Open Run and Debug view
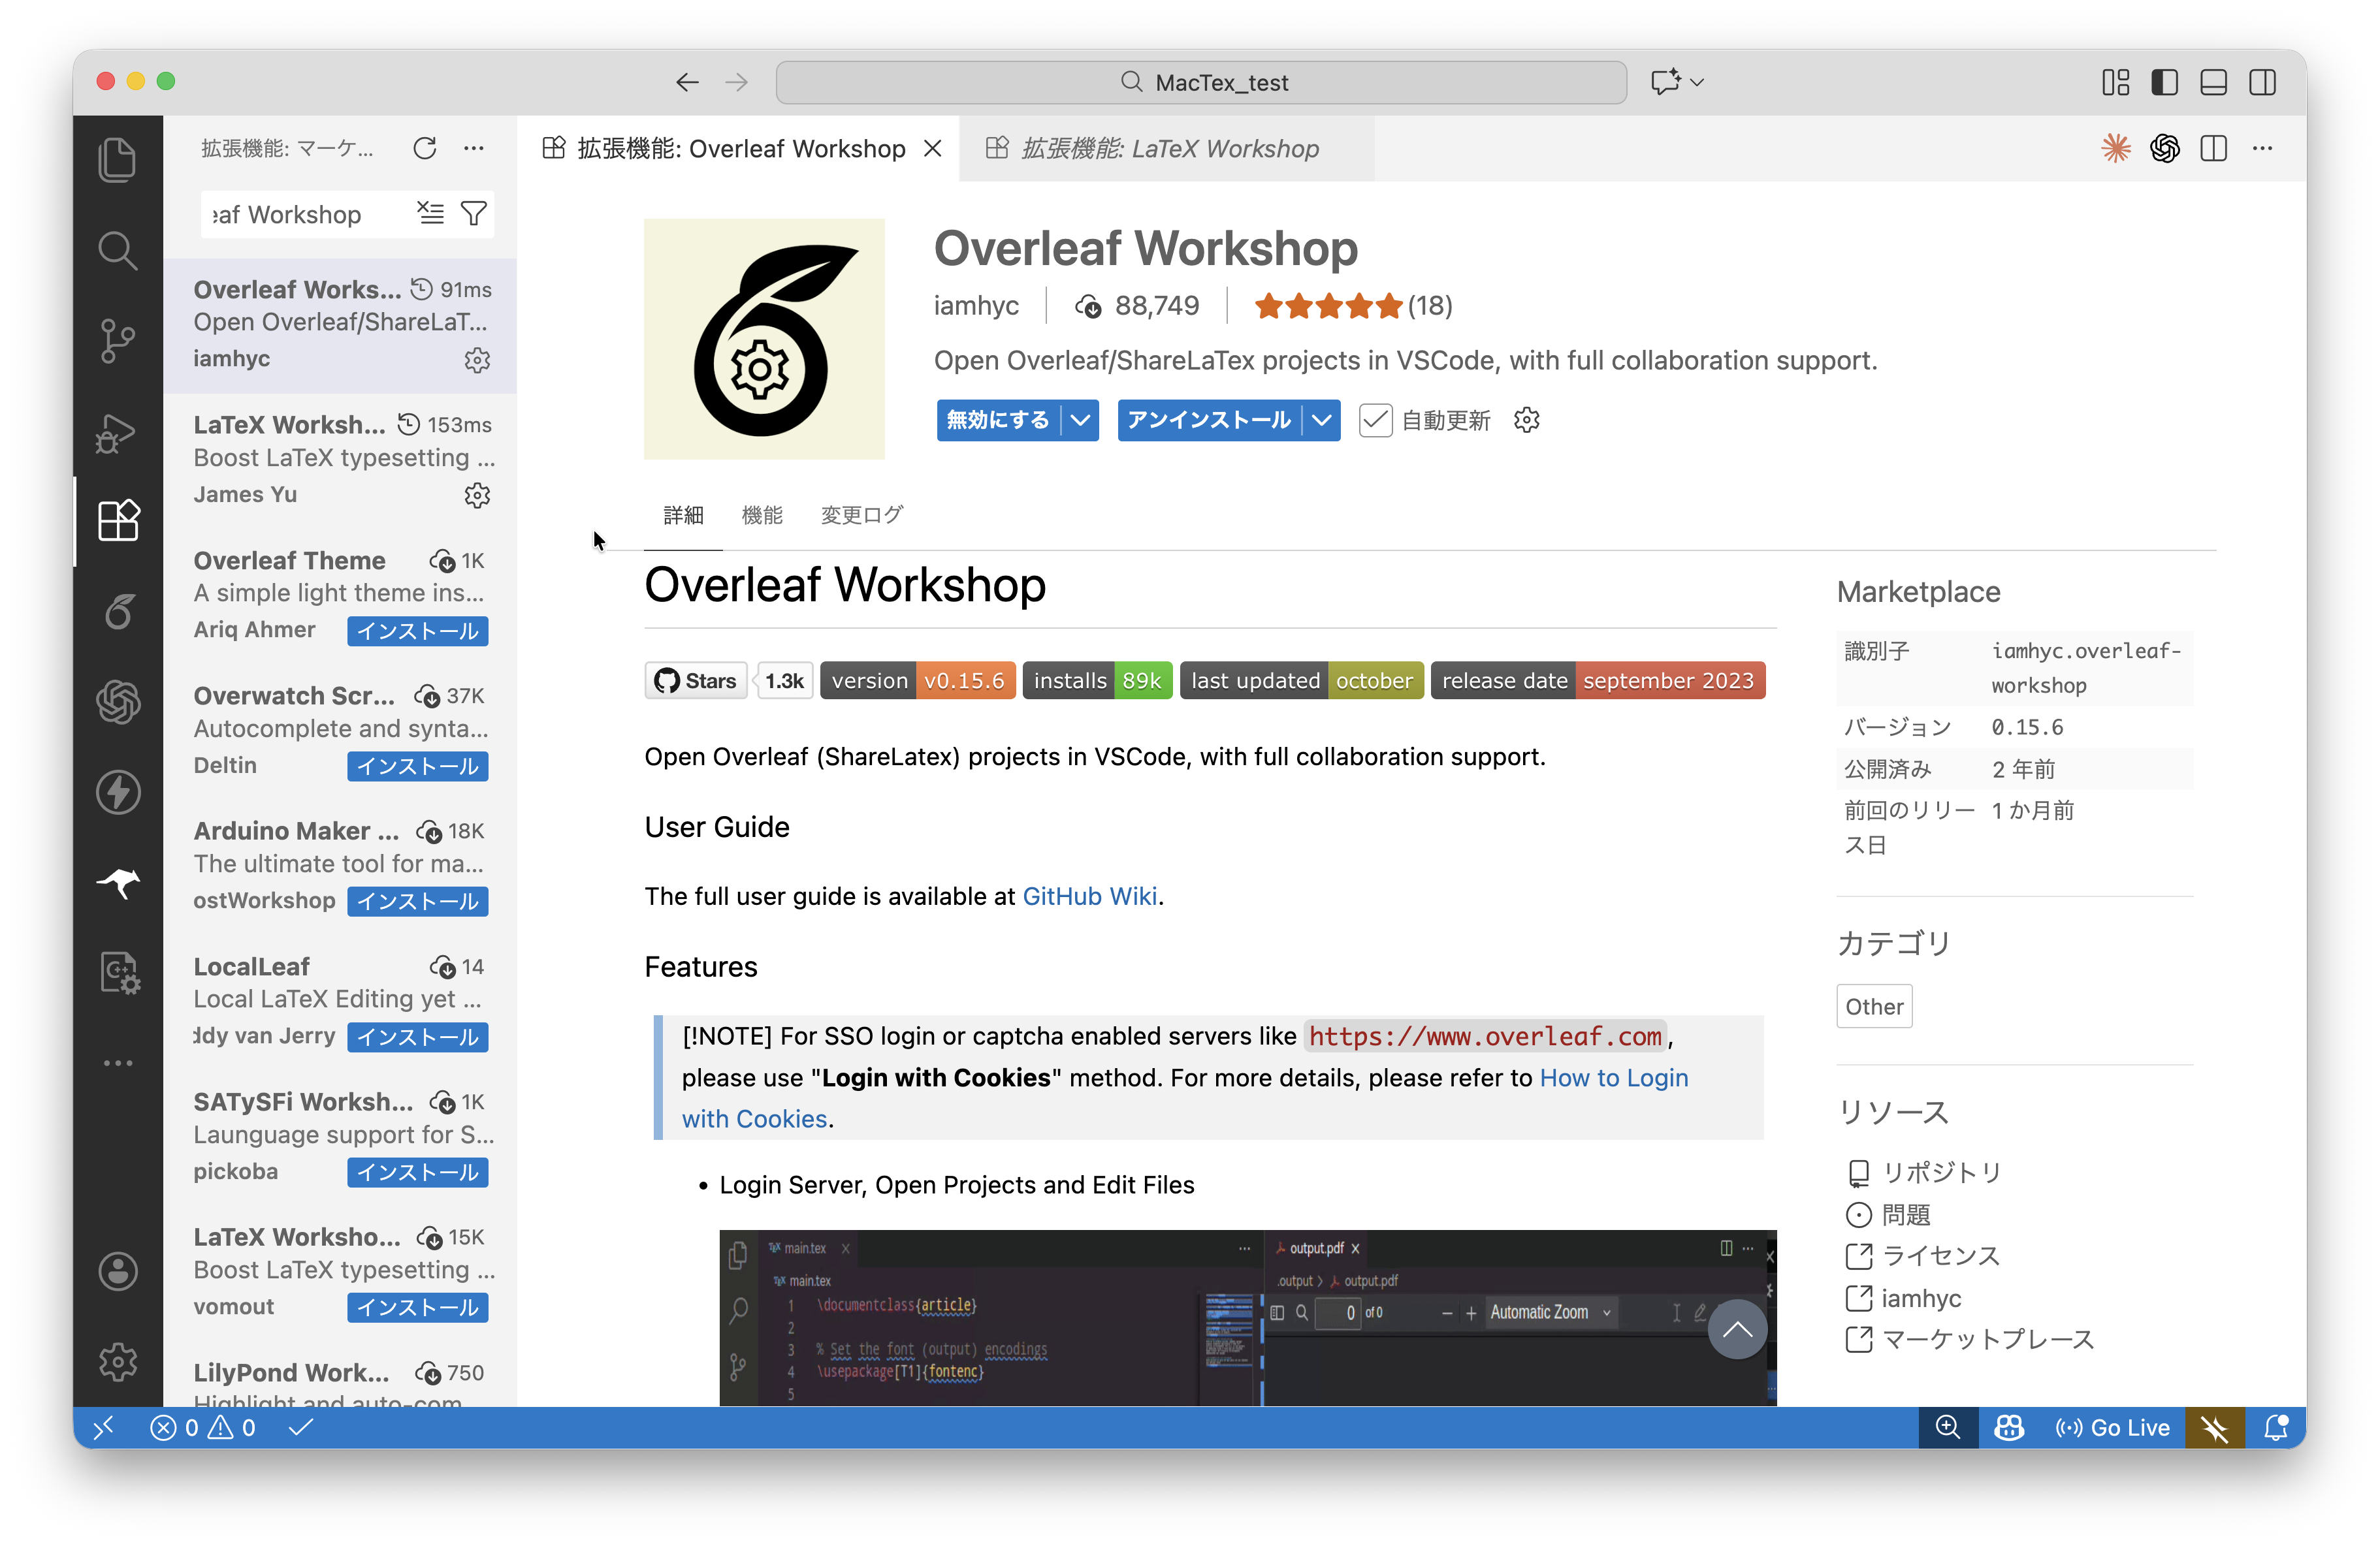The width and height of the screenshot is (2380, 1546). (117, 432)
